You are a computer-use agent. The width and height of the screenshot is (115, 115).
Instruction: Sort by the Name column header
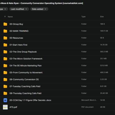[x=10, y=17]
